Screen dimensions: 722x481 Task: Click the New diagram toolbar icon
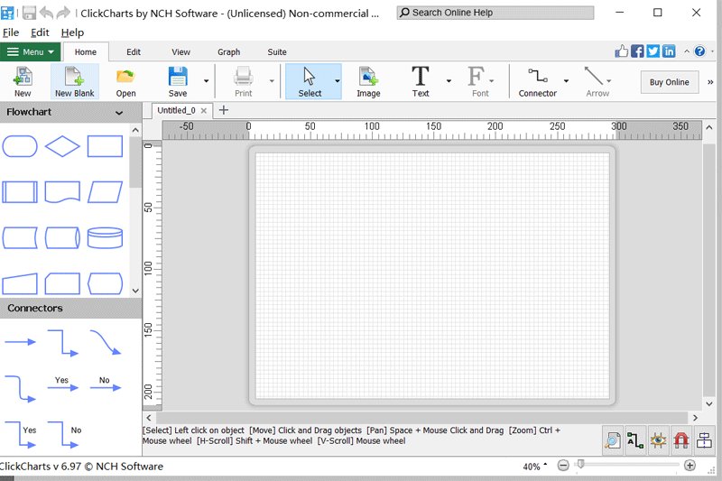[x=22, y=81]
